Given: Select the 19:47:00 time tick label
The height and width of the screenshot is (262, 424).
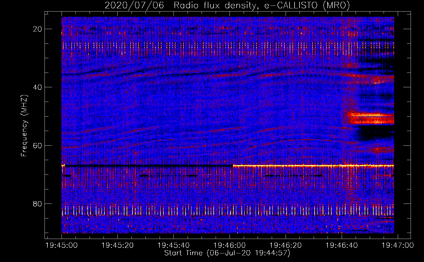Looking at the screenshot, I should (398, 245).
